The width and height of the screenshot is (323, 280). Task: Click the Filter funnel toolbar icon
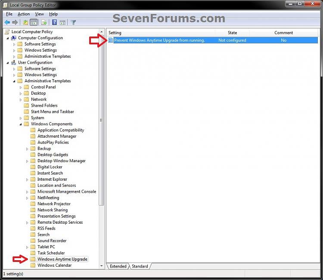pos(73,22)
